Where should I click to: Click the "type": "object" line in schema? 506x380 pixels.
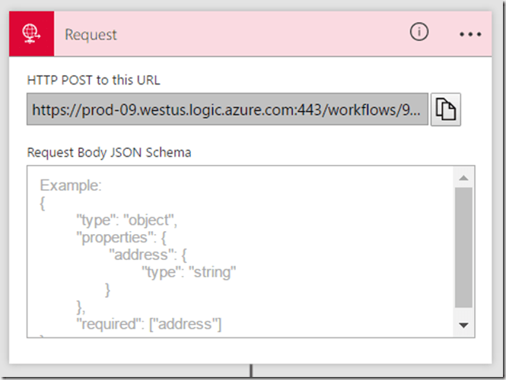click(126, 220)
